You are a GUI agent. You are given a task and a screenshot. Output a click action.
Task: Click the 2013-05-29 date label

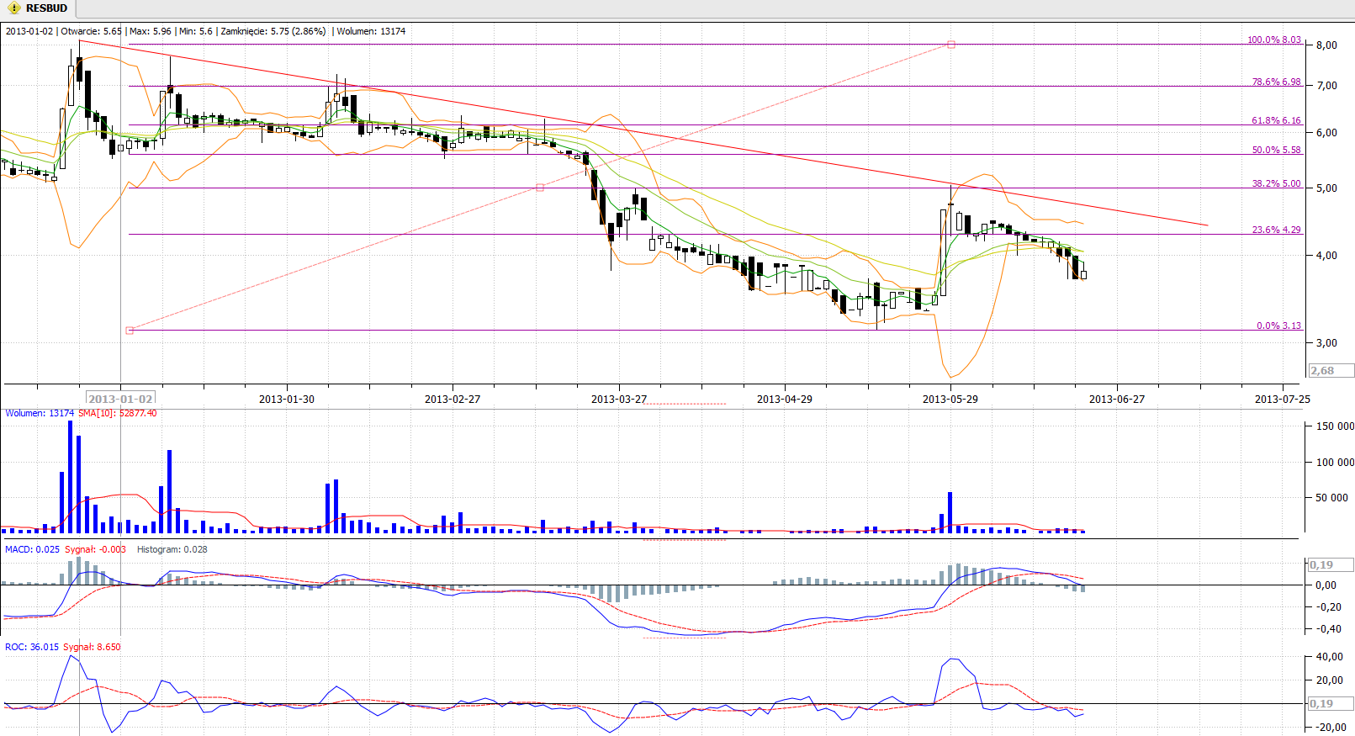click(950, 399)
